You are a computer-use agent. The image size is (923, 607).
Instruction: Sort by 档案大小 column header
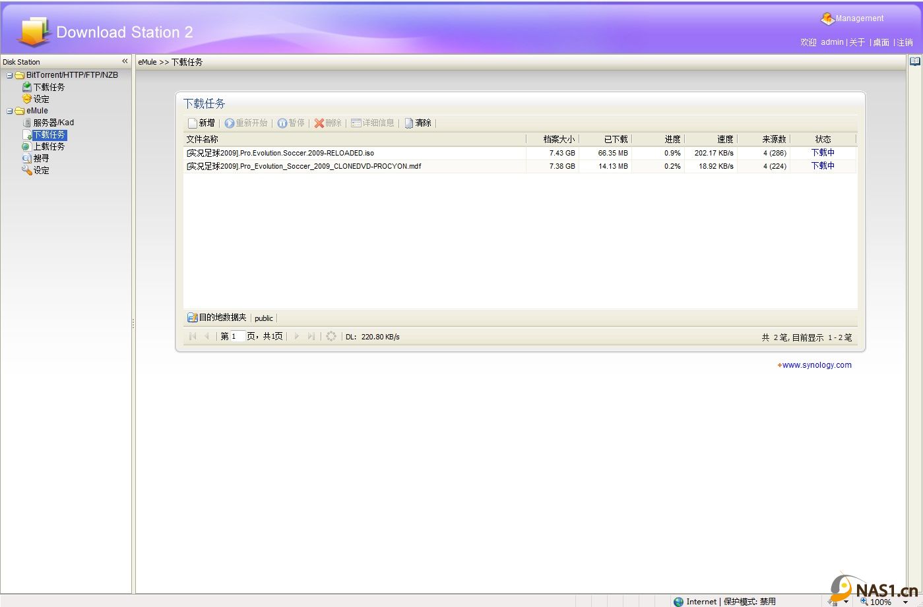[x=552, y=139]
